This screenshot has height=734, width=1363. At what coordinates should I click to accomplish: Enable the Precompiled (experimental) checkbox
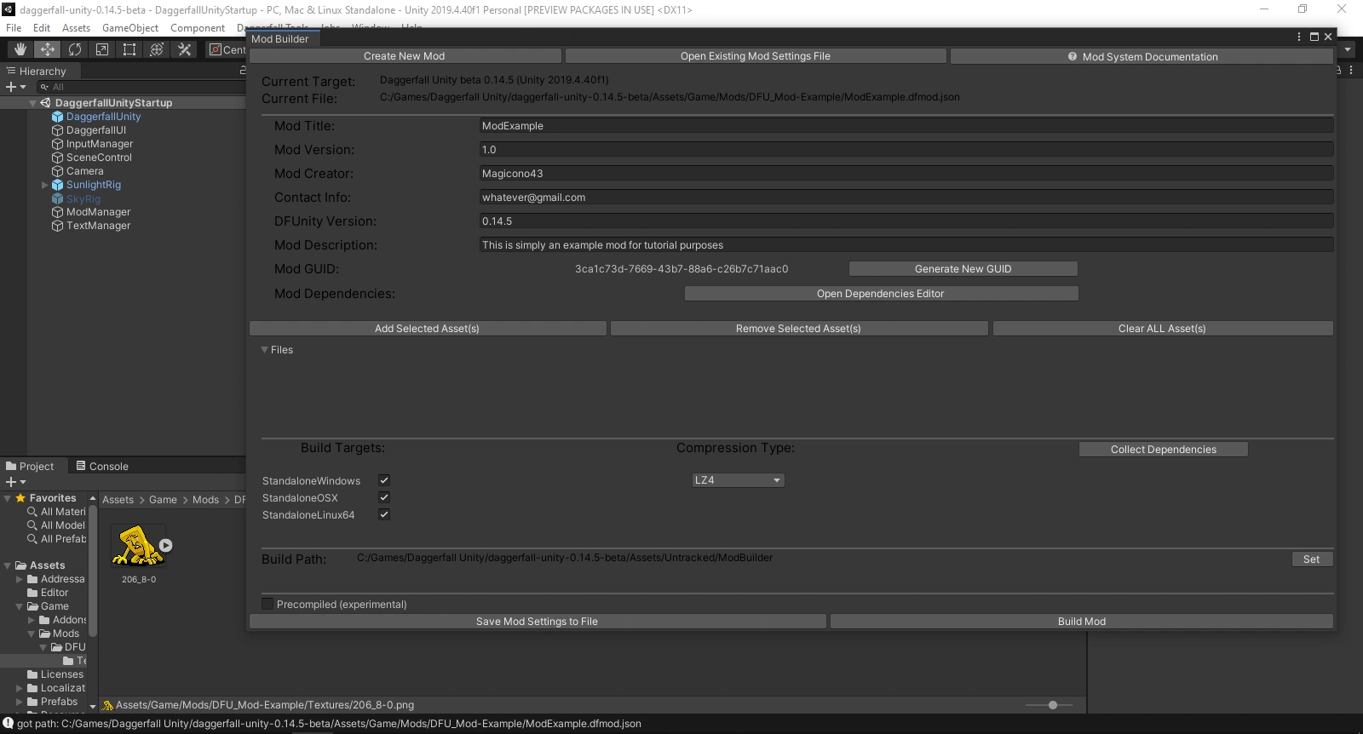(267, 604)
